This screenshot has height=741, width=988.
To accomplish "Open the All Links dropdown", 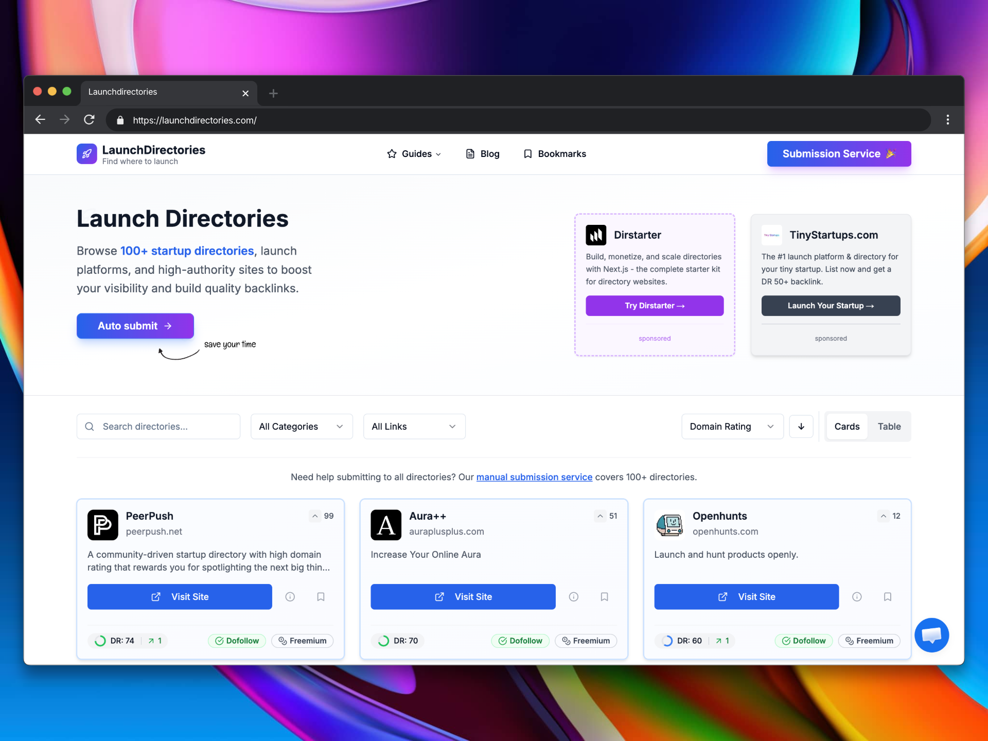I will point(414,427).
